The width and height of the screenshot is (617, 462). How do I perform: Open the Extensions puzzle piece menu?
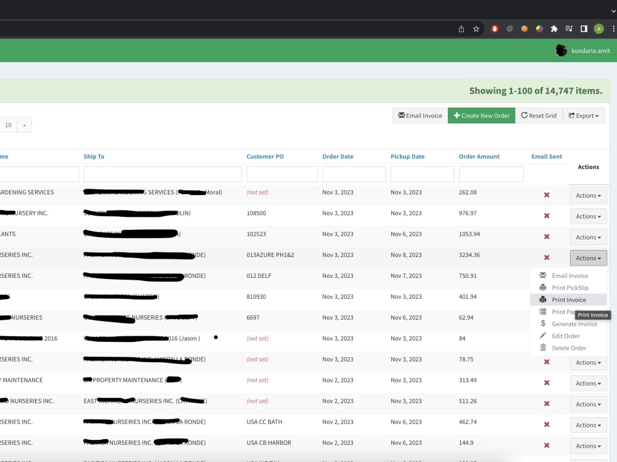tap(554, 29)
